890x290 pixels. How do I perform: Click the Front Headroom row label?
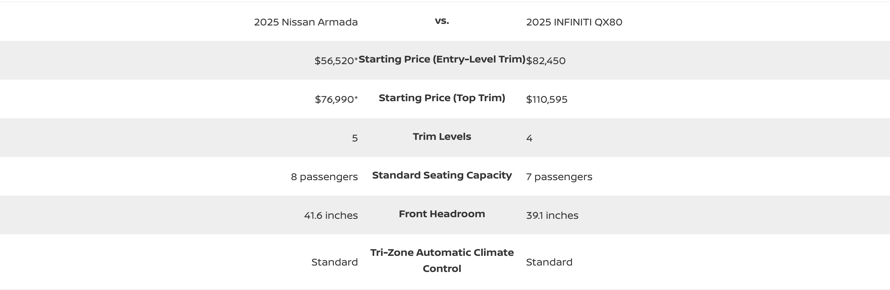tap(441, 214)
